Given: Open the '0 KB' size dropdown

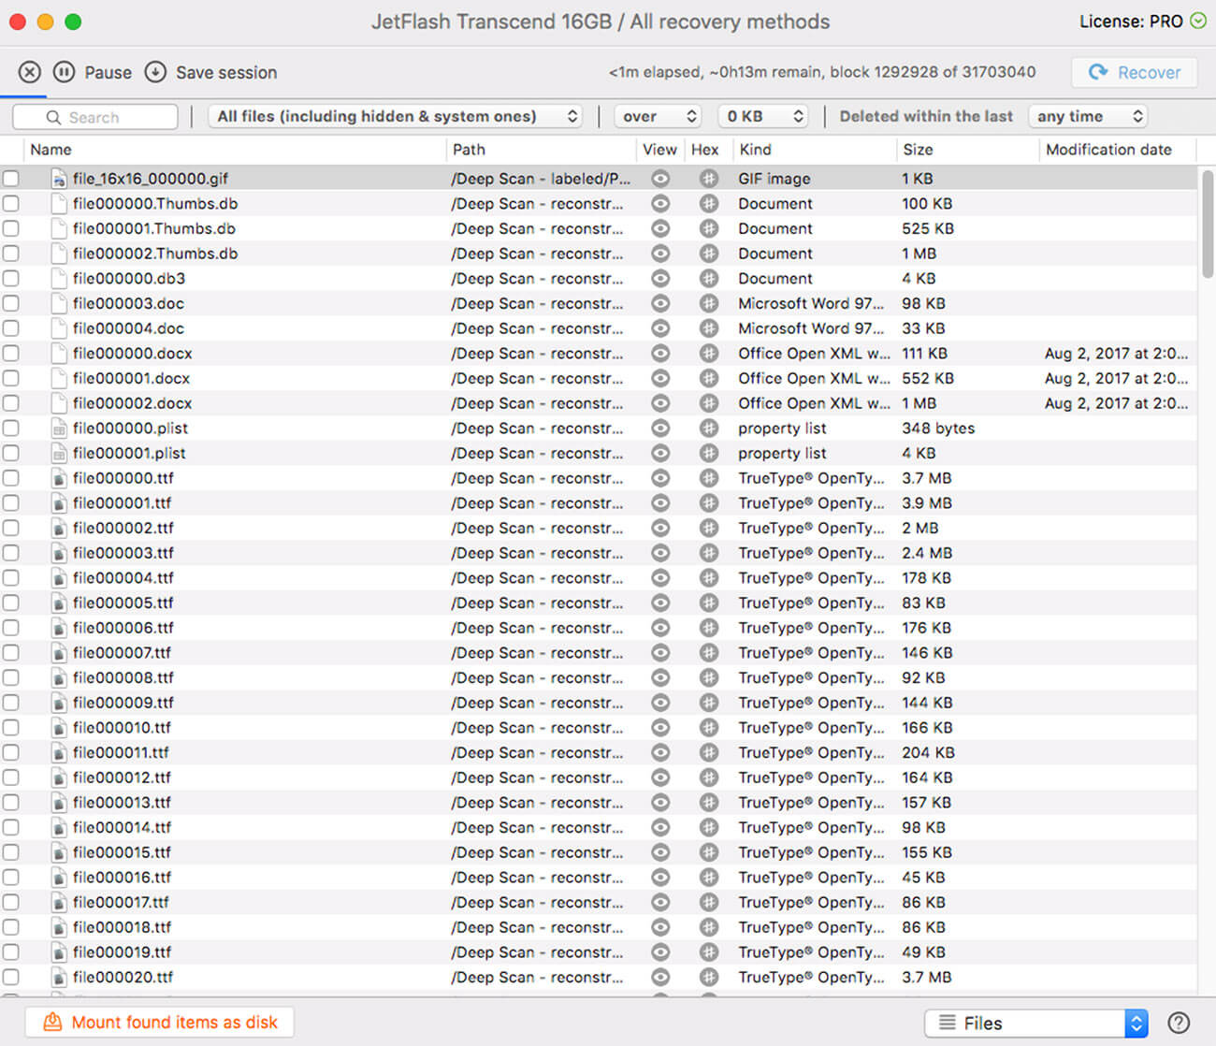Looking at the screenshot, I should (x=762, y=116).
